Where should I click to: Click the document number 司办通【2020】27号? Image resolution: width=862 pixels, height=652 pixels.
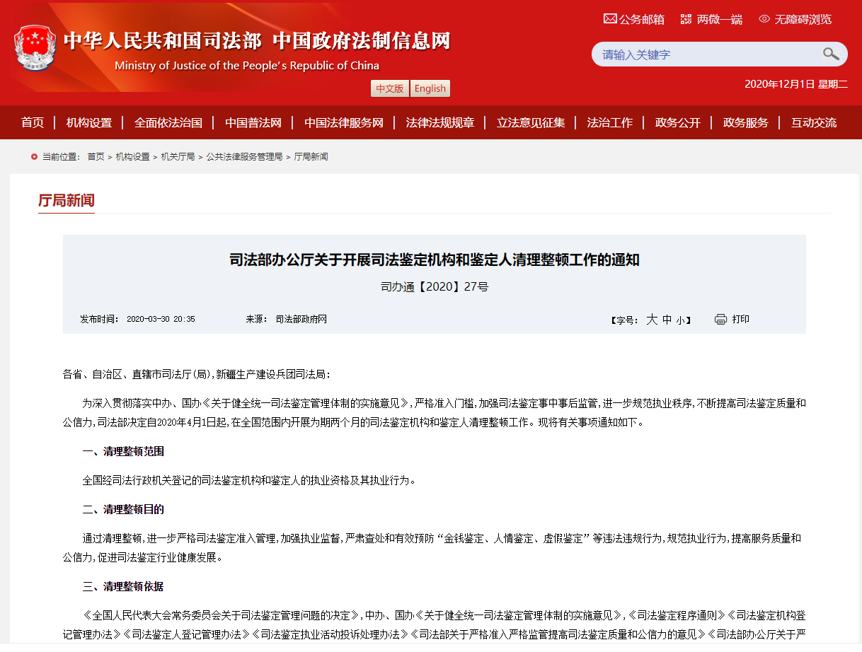tap(435, 287)
